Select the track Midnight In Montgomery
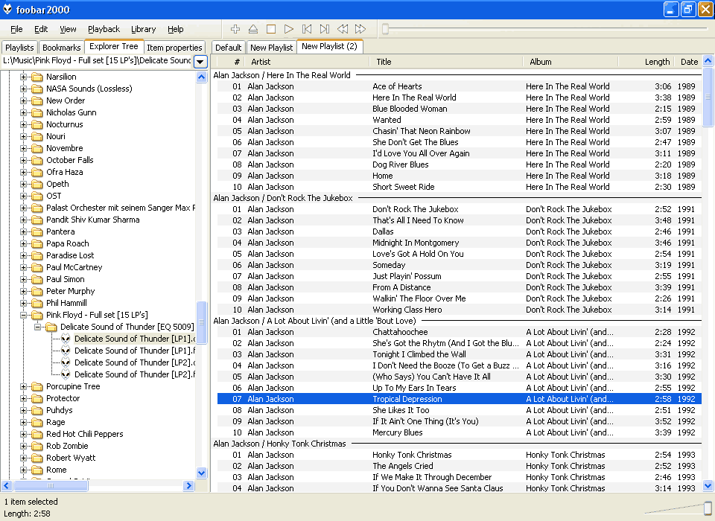 click(x=460, y=243)
